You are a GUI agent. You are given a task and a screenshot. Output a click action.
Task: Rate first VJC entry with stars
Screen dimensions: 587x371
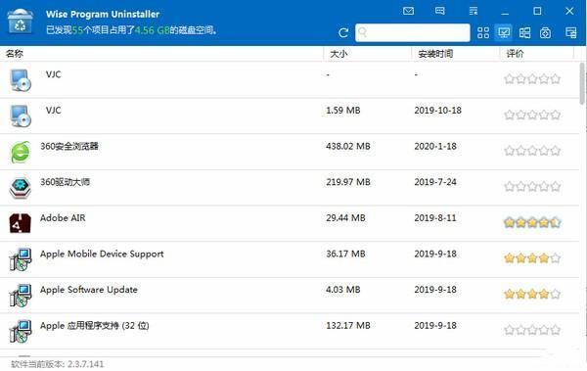tap(532, 78)
